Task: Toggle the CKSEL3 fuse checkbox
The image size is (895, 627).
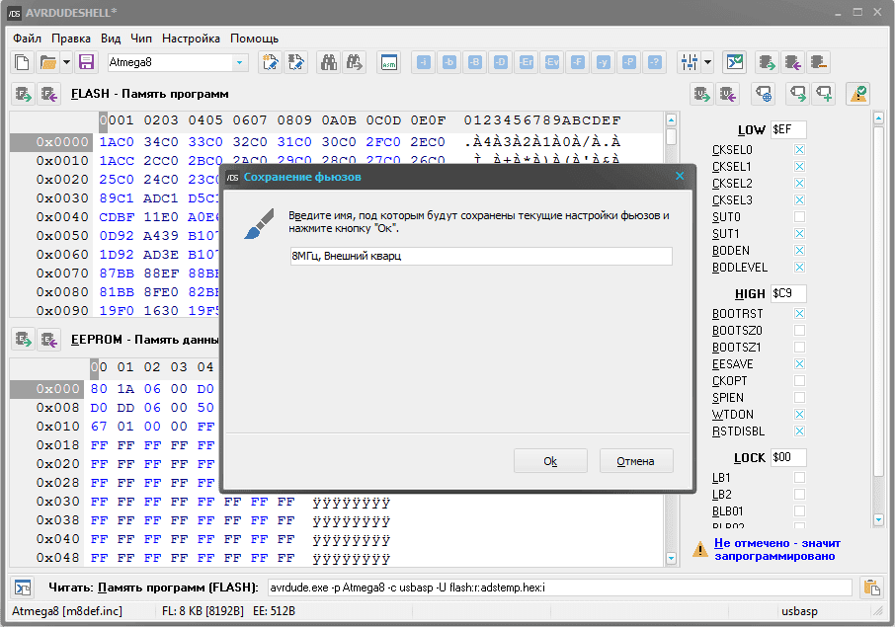Action: 799,199
